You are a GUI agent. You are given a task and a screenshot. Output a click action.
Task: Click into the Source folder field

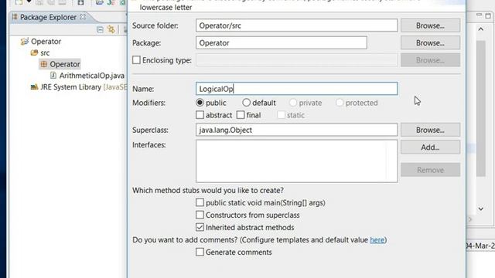click(x=296, y=25)
